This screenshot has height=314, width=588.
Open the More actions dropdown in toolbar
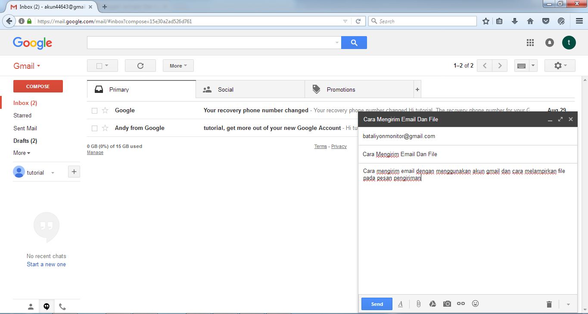178,66
